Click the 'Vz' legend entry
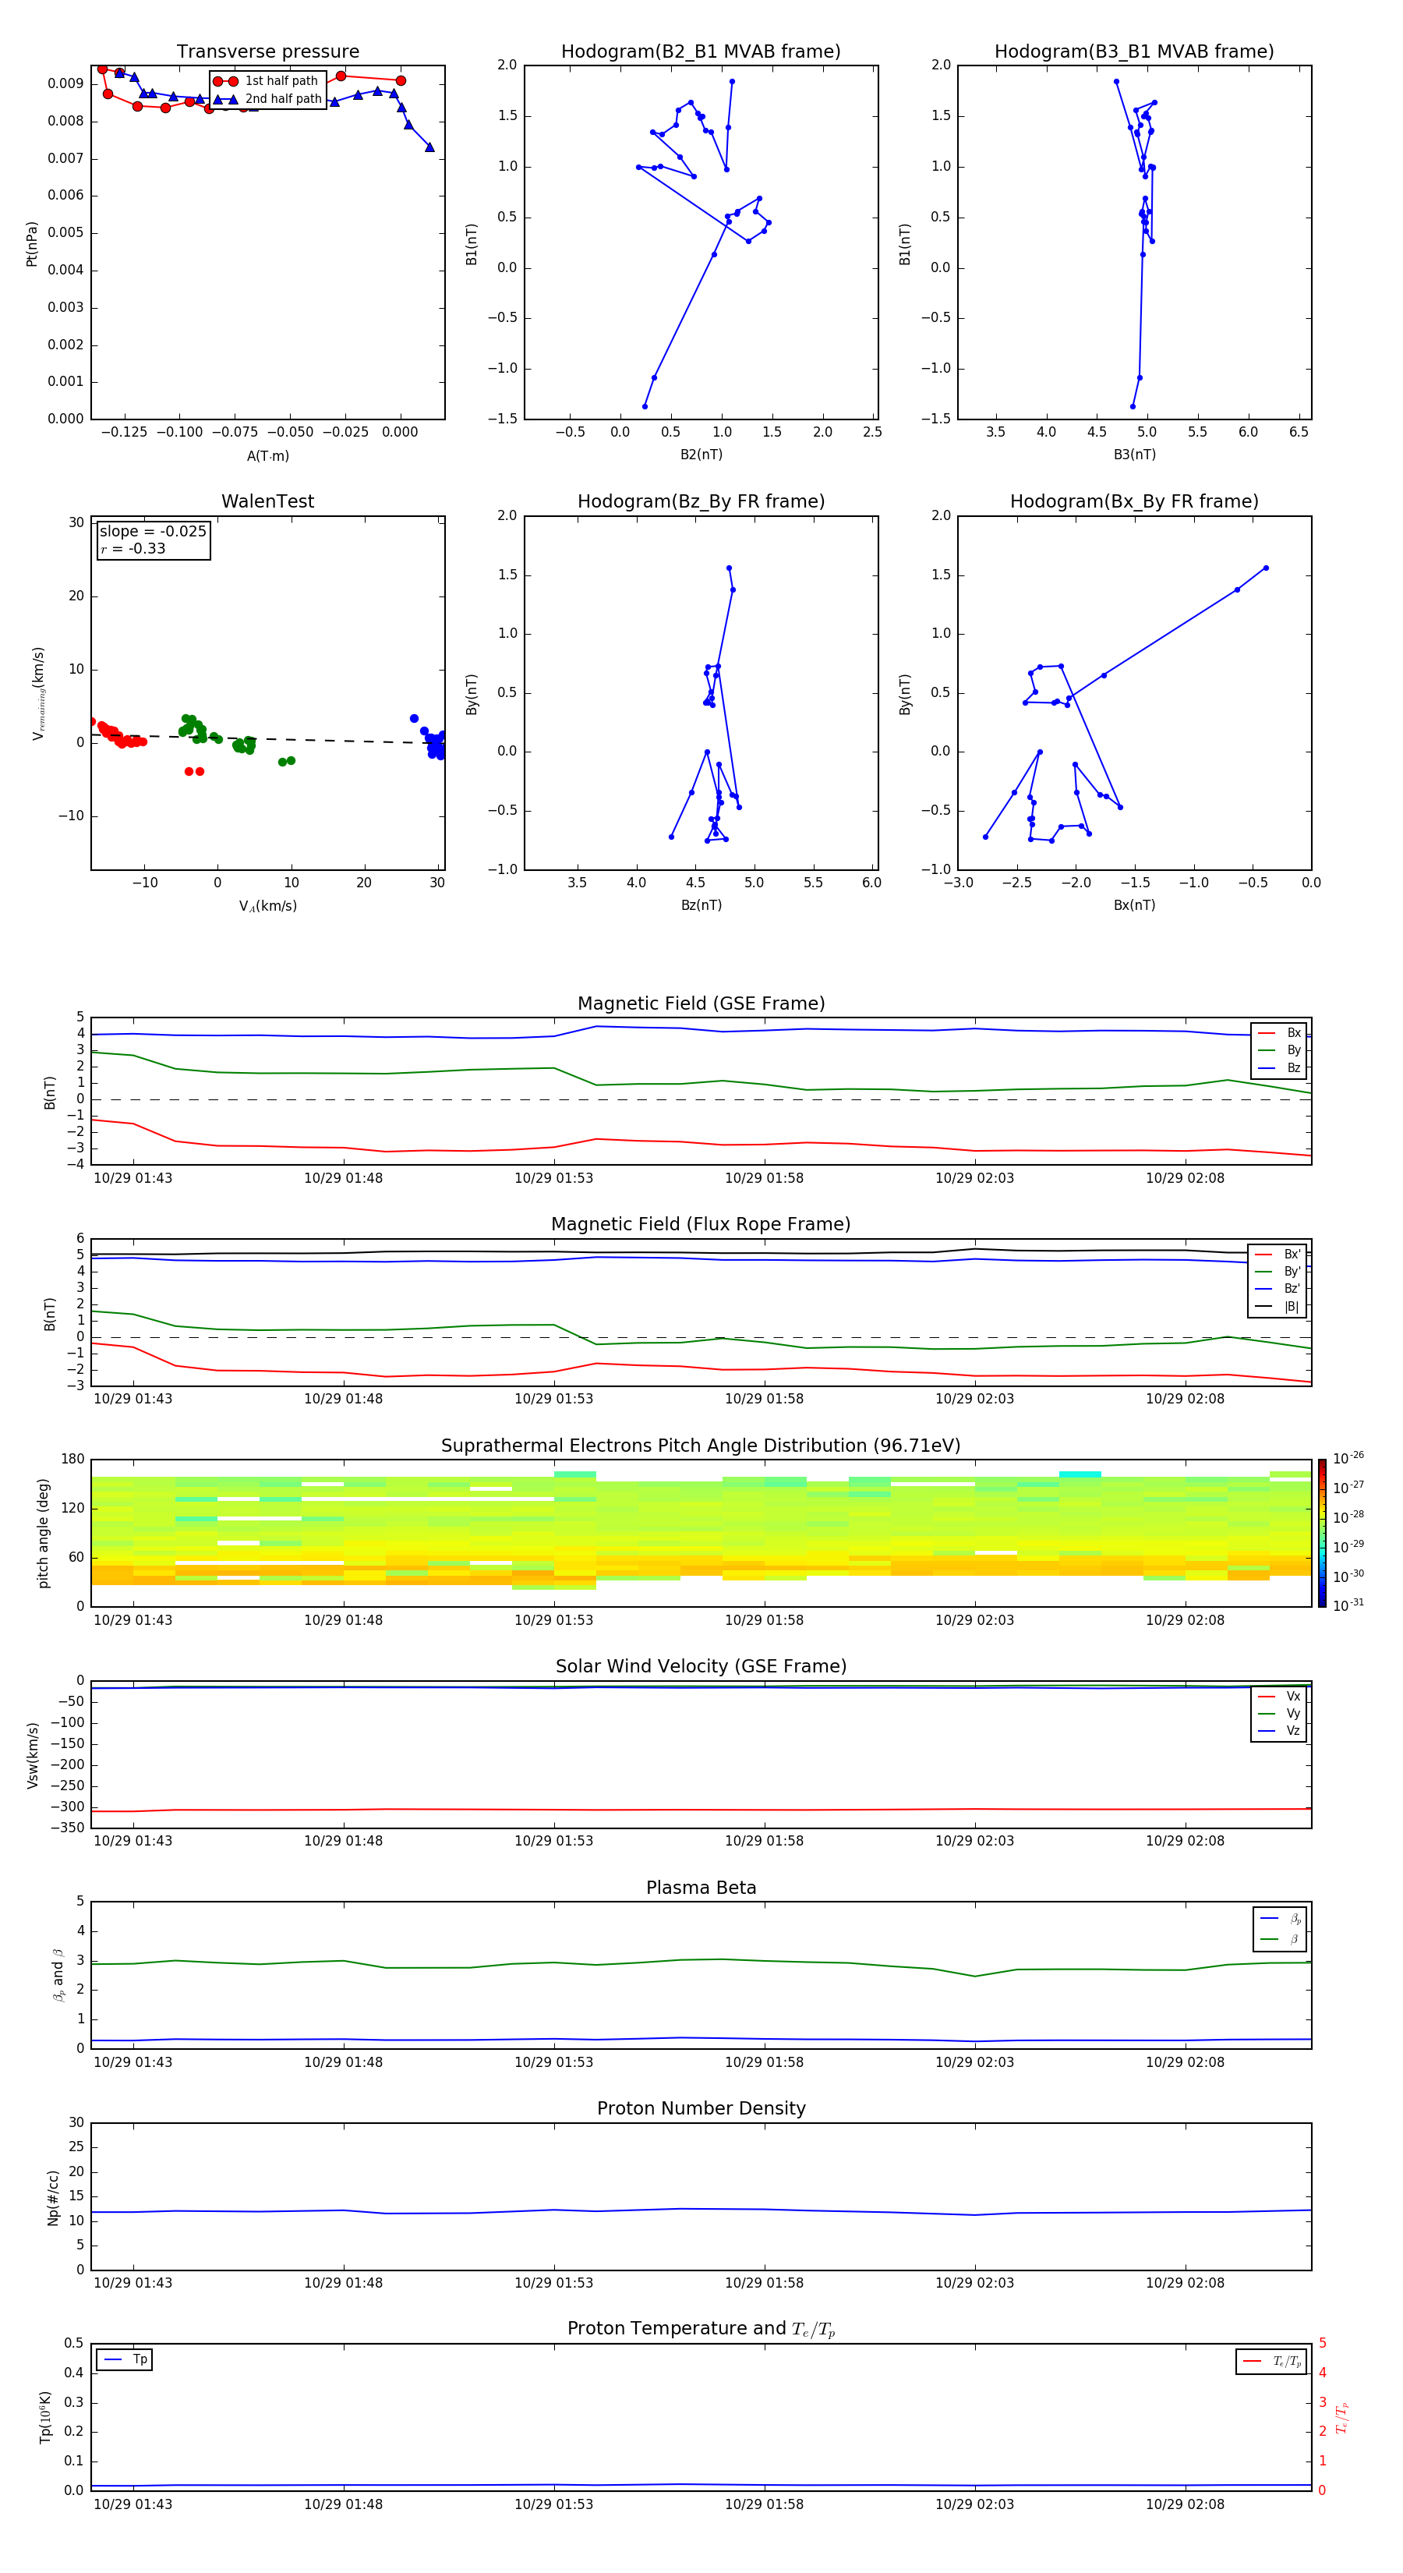The image size is (1403, 2573). (x=1279, y=1731)
